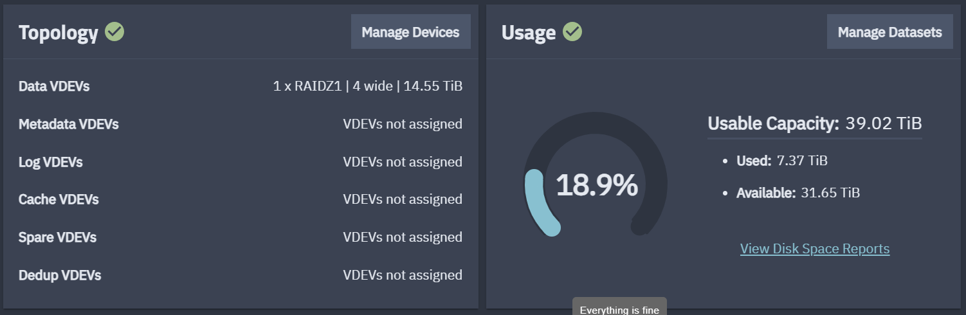Select the Dedup VDEVs label
The image size is (966, 315).
(x=60, y=275)
